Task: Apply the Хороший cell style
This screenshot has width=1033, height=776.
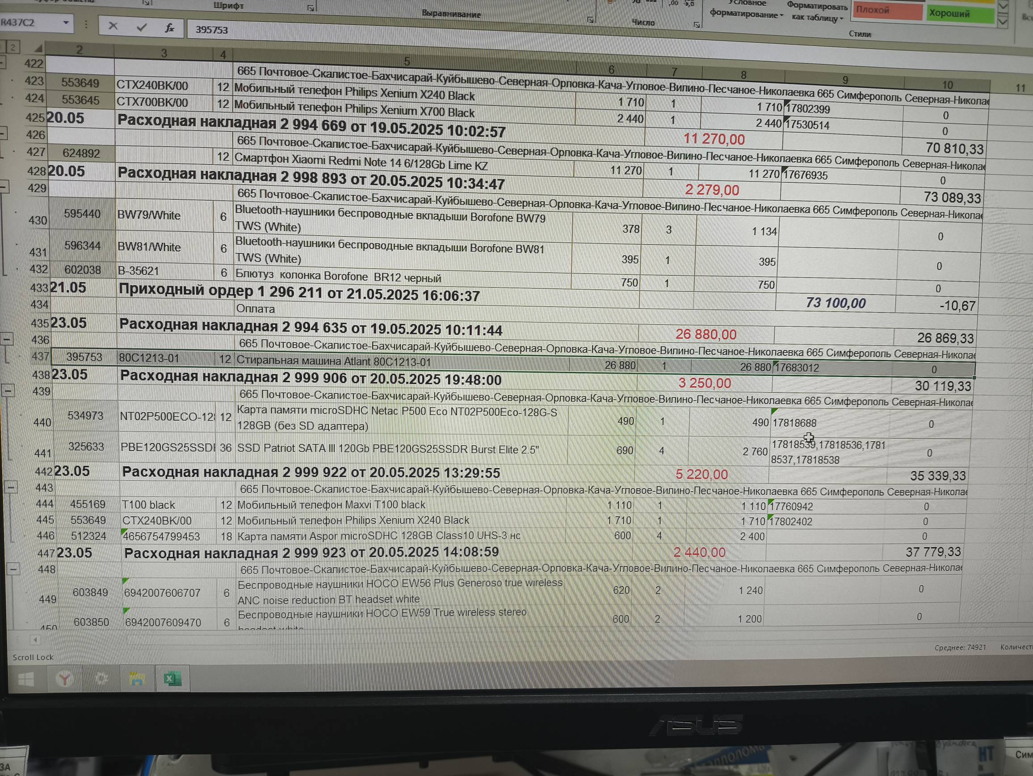Action: pos(960,14)
